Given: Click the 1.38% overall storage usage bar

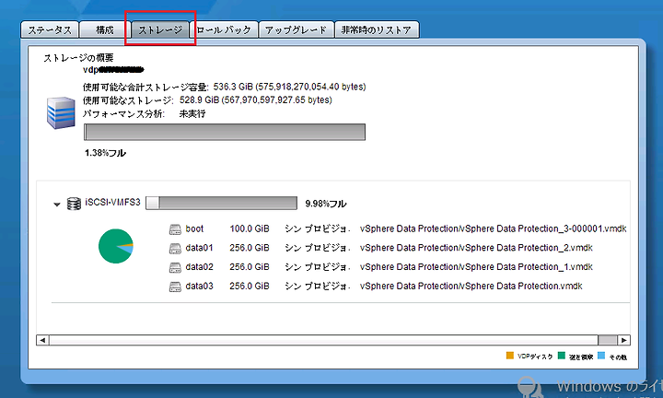Looking at the screenshot, I should click(225, 132).
